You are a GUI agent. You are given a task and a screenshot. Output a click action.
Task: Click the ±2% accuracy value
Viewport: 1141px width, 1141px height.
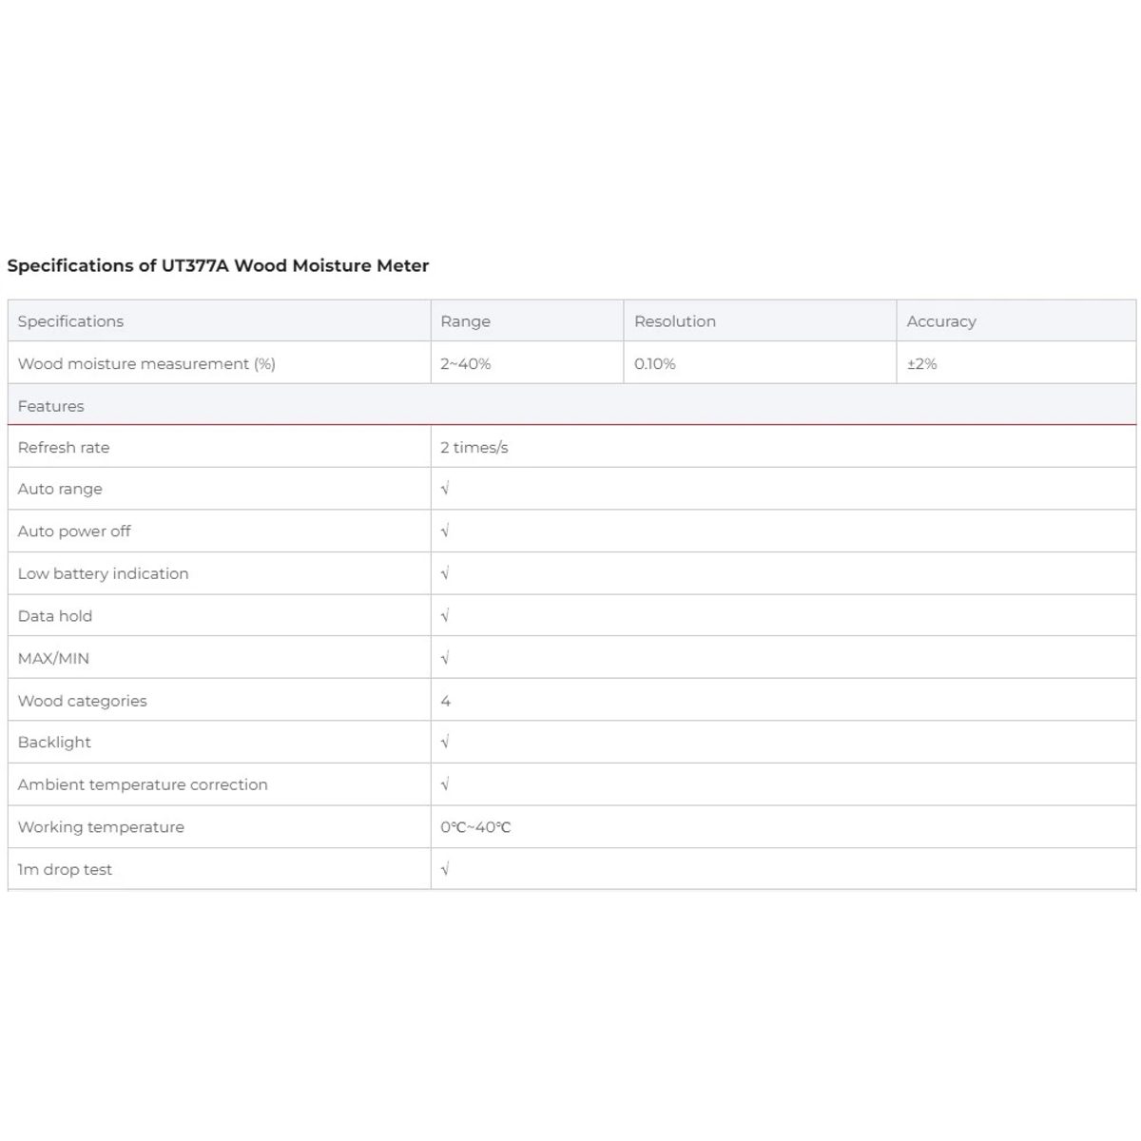(921, 363)
